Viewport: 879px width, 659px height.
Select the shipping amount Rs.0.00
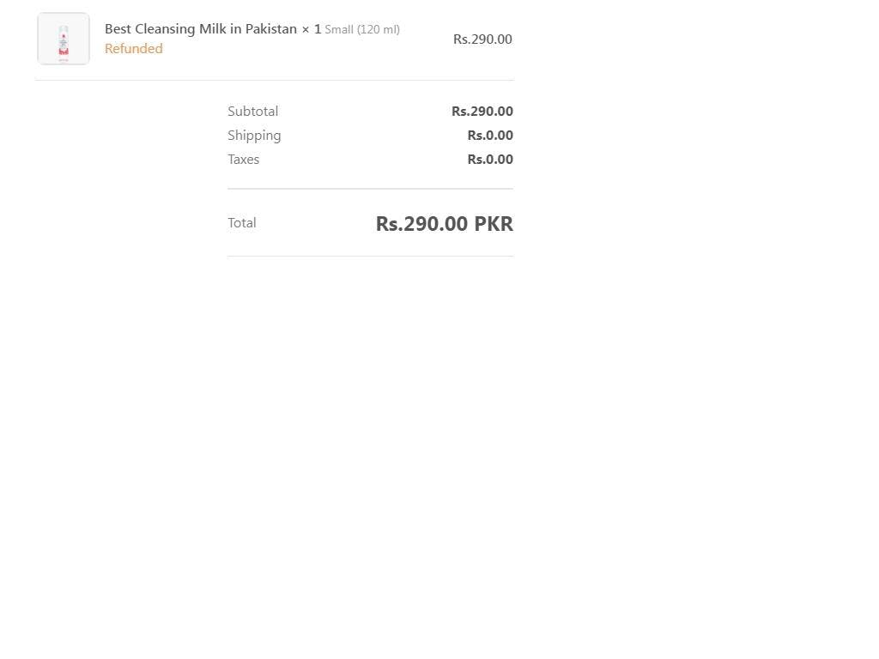[x=490, y=136]
